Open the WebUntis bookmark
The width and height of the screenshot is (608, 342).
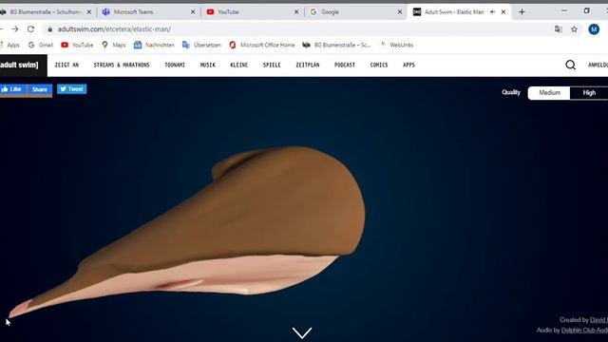(397, 45)
